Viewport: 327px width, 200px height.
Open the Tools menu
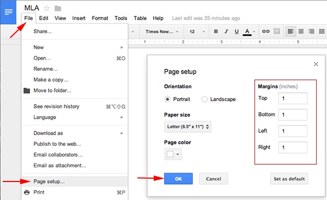[x=121, y=19]
